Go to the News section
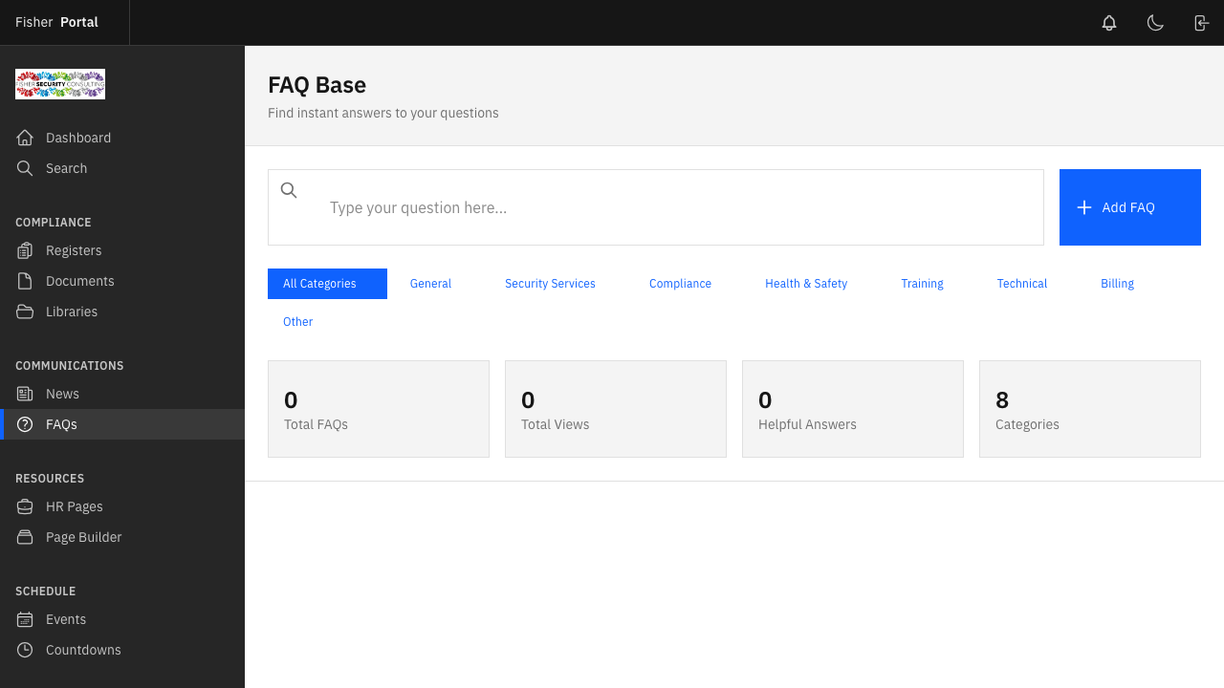 (x=62, y=394)
